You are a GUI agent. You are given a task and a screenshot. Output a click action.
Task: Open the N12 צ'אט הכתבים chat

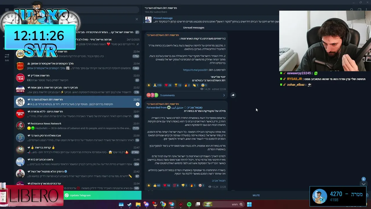click(x=78, y=162)
